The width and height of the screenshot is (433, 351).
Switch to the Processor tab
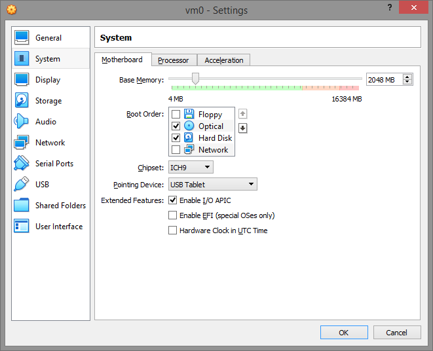tap(174, 60)
